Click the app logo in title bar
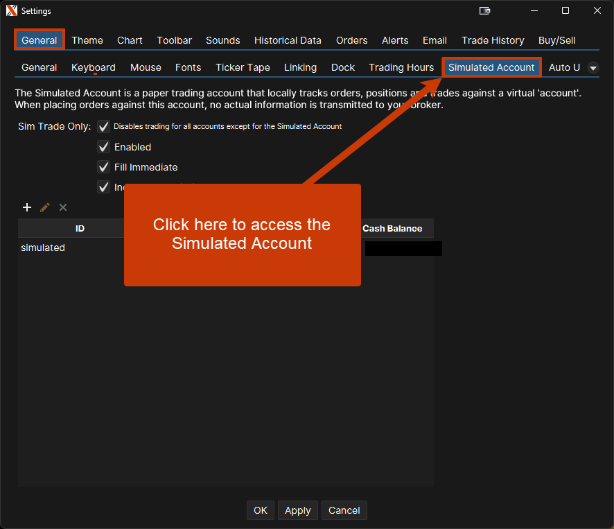Viewport: 614px width, 529px height. click(x=11, y=11)
